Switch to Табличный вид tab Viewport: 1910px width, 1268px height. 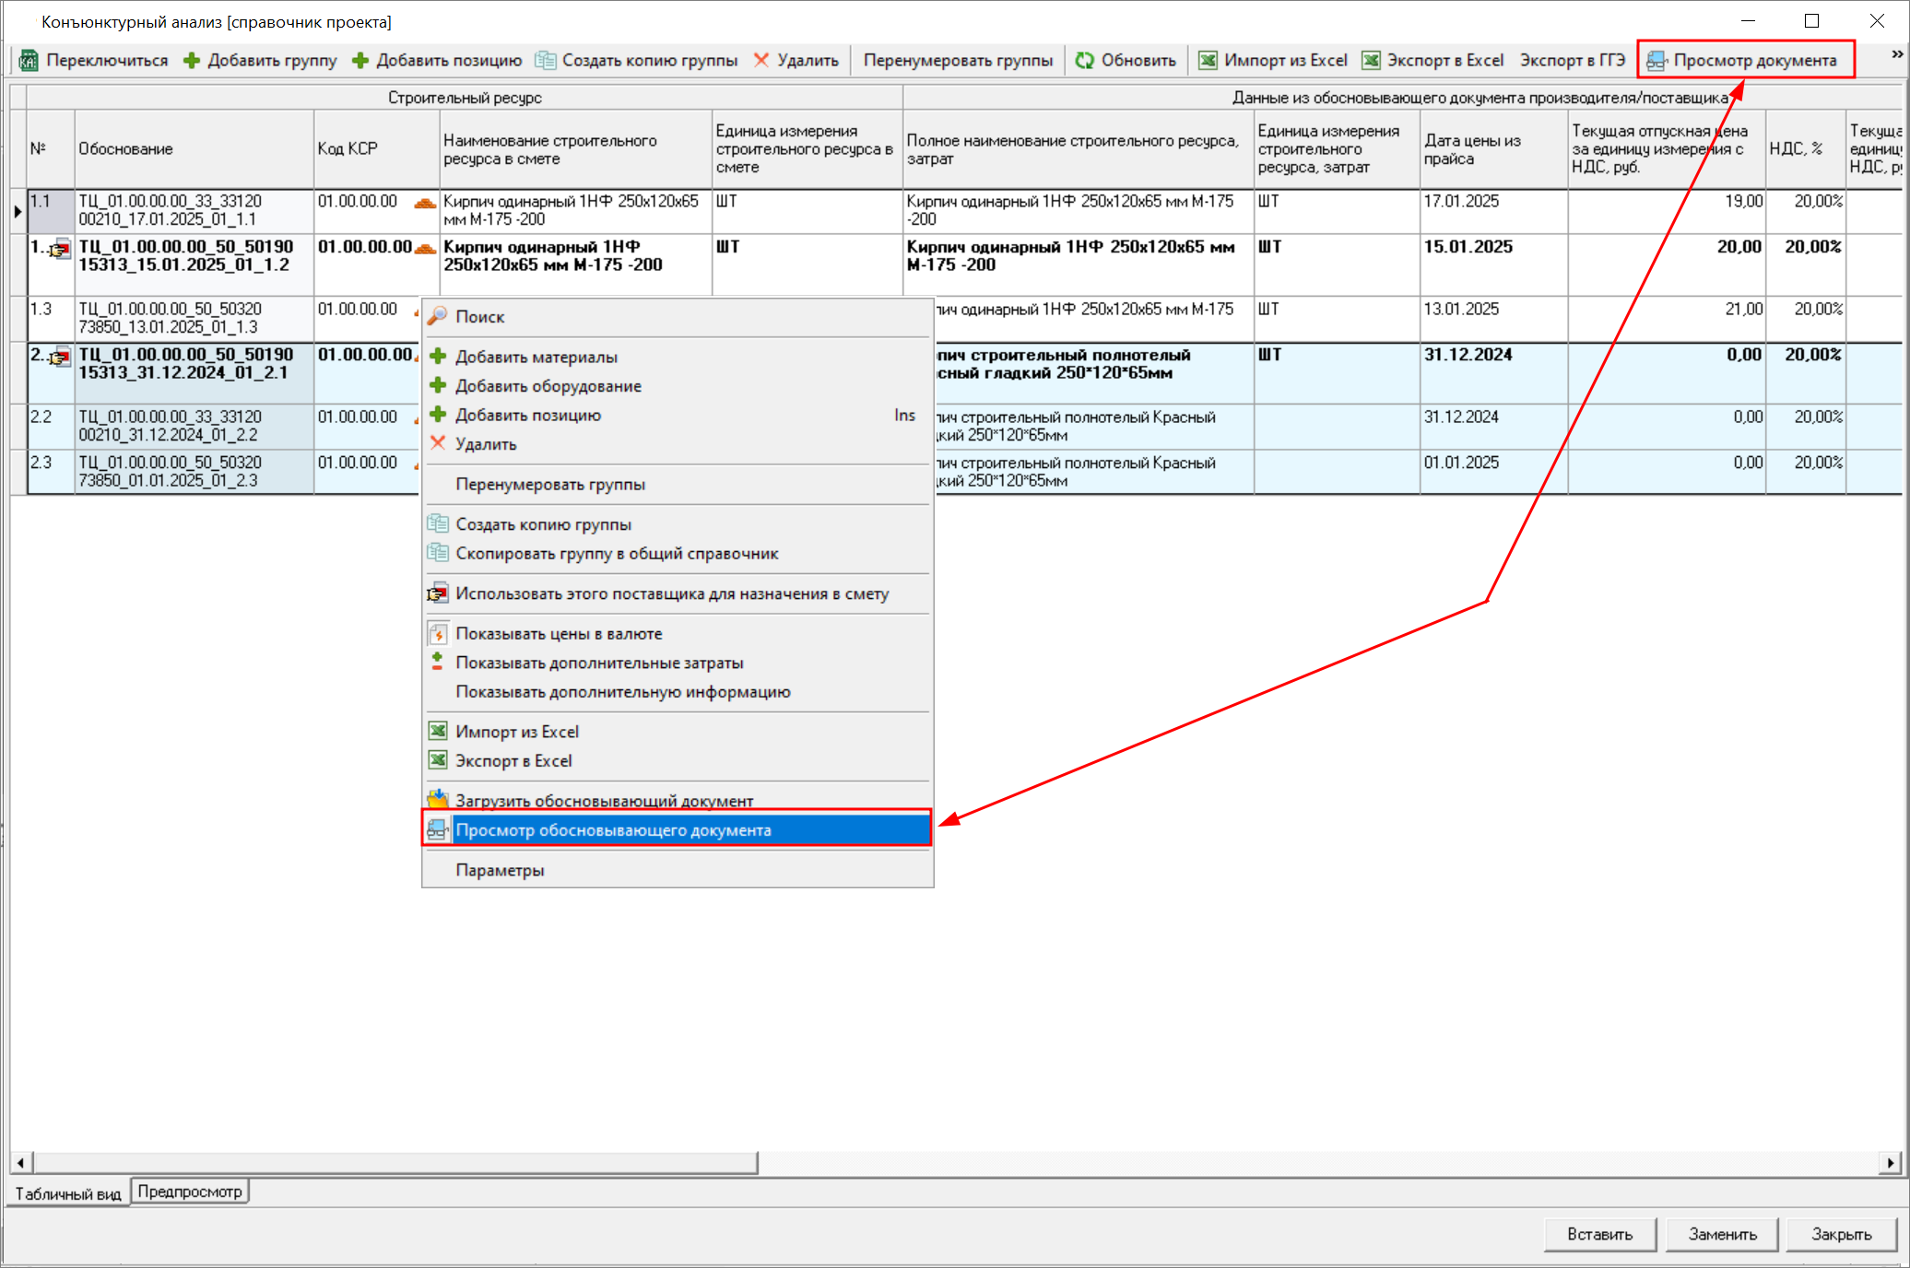click(69, 1193)
